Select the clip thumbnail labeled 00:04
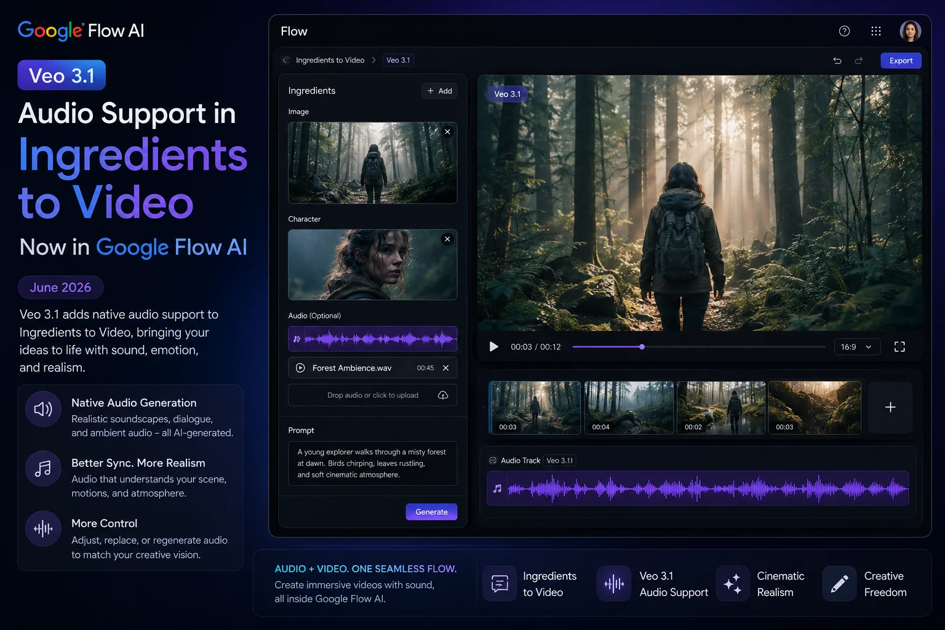The width and height of the screenshot is (945, 630). (x=629, y=407)
